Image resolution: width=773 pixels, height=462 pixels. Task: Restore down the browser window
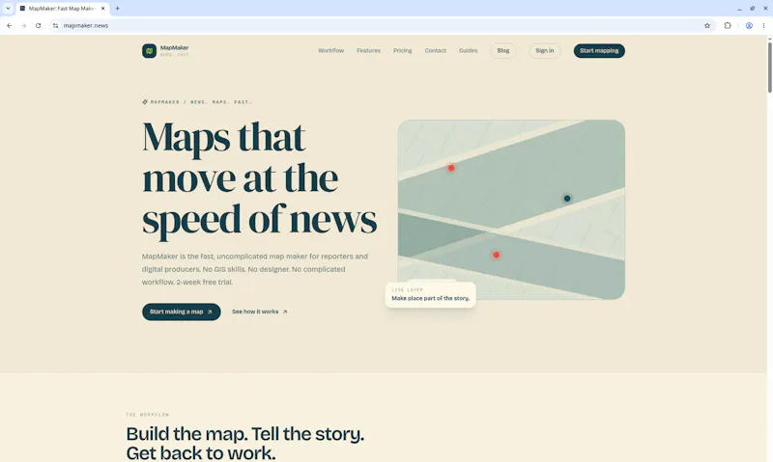(753, 9)
